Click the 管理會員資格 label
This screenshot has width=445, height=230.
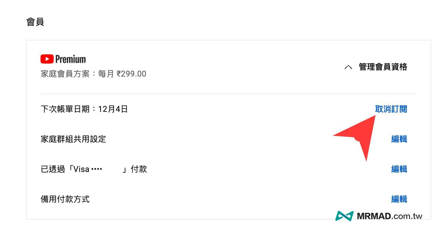click(x=383, y=67)
